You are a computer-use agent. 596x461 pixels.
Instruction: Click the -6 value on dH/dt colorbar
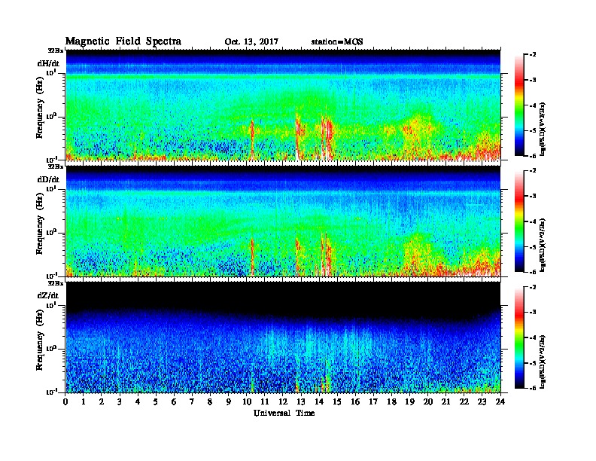point(534,156)
